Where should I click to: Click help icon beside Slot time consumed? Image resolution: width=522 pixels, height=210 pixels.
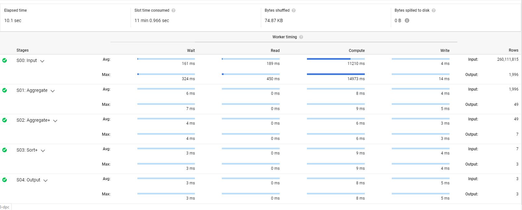click(x=173, y=10)
